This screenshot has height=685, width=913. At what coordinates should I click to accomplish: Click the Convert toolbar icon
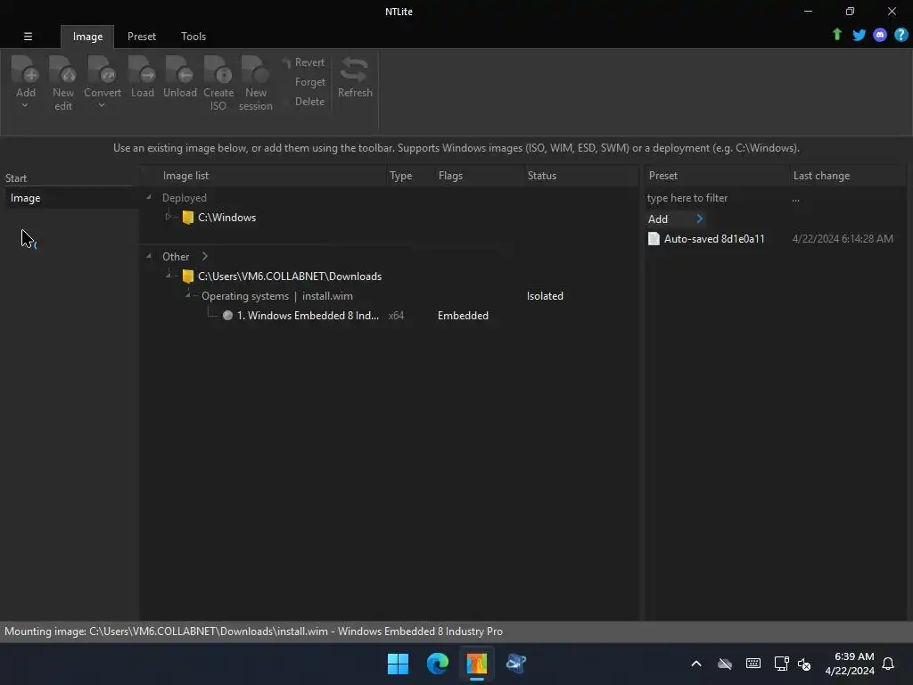click(x=102, y=69)
